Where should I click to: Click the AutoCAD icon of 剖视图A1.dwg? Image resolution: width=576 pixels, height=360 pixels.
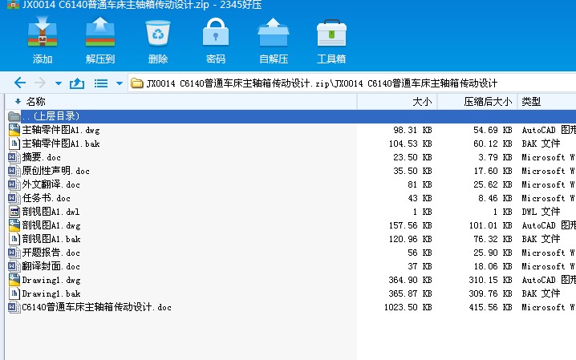(x=14, y=225)
